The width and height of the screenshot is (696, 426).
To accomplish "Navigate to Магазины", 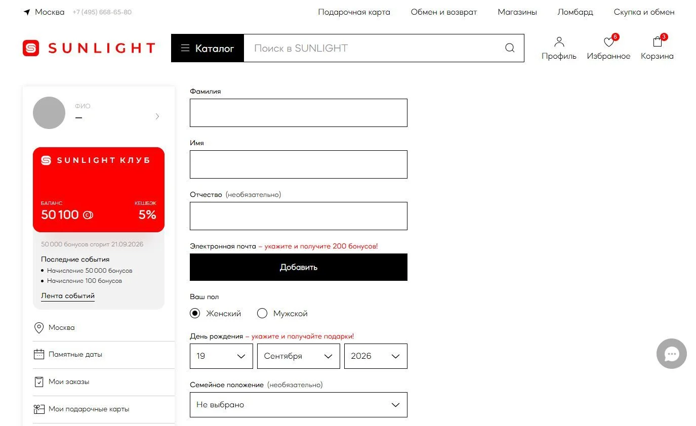I will pos(517,12).
